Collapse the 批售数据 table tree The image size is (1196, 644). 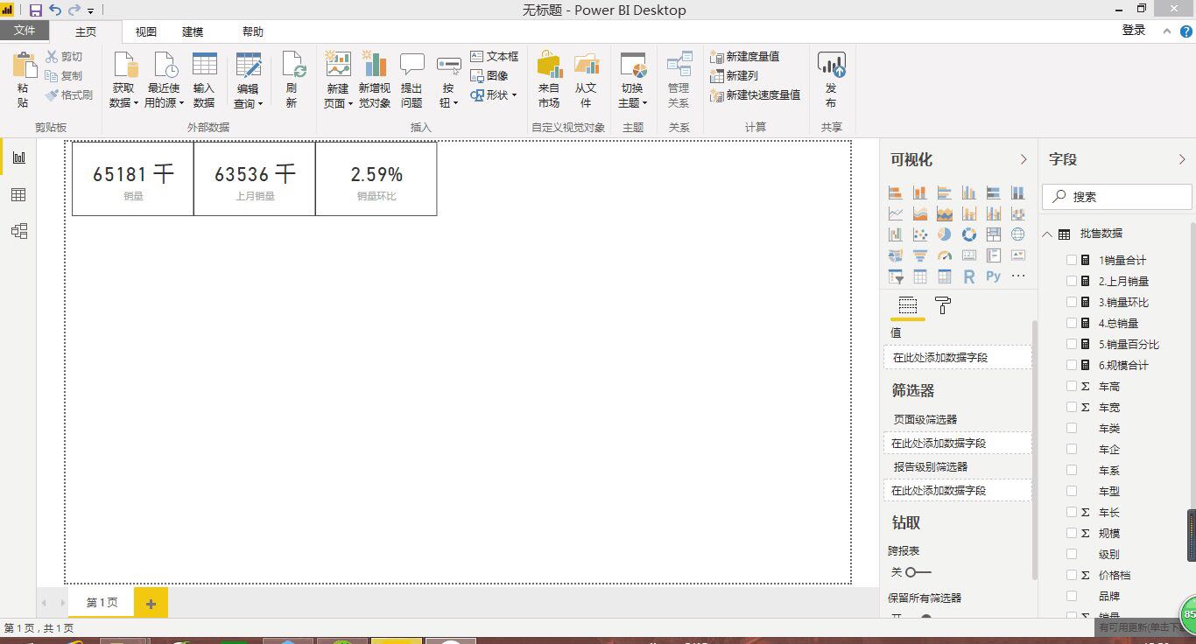[1047, 234]
